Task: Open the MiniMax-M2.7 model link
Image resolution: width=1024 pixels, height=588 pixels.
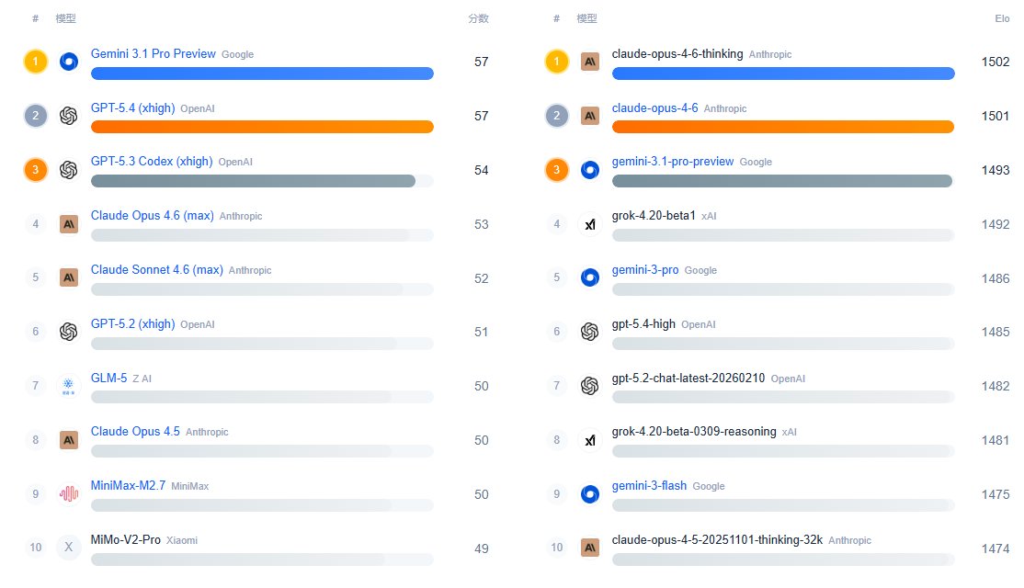Action: tap(128, 486)
